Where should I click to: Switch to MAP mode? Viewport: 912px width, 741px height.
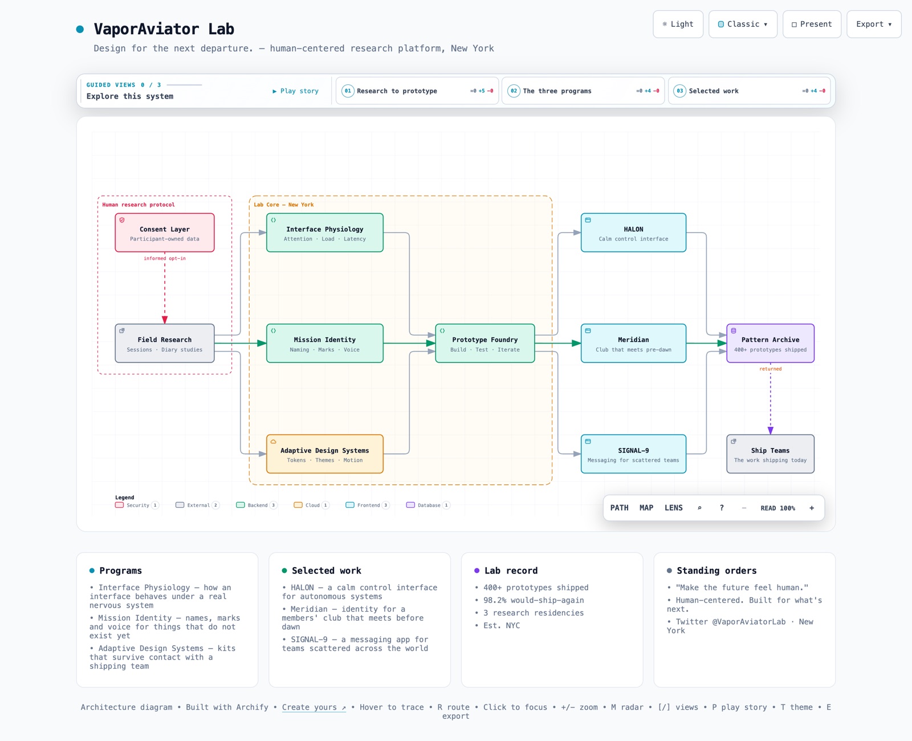646,508
